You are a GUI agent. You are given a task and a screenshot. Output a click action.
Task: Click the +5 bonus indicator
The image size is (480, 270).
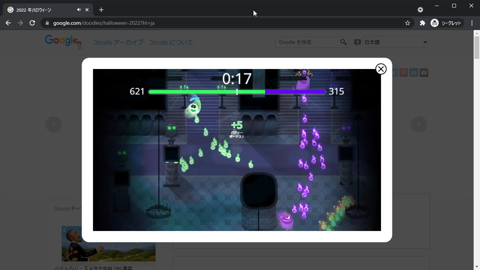click(237, 125)
